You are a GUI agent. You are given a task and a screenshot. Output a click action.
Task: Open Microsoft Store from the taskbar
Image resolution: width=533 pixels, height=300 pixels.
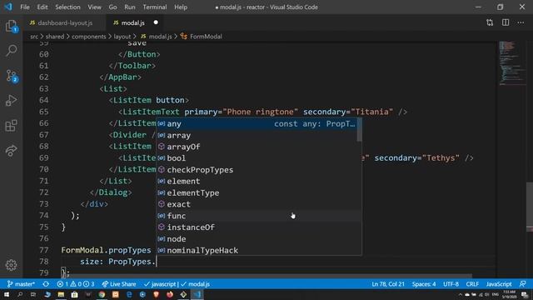click(74, 294)
